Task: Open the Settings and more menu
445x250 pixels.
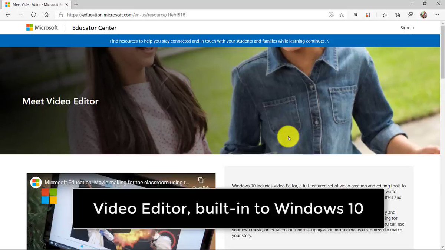Action: (436, 15)
